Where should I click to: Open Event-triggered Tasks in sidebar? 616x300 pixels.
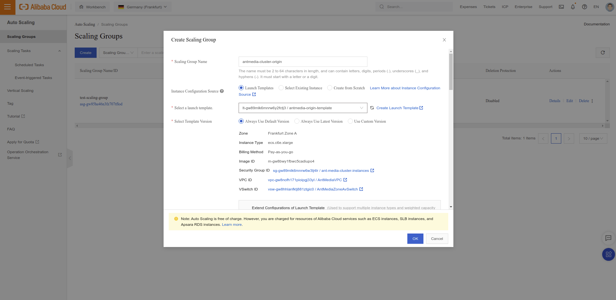point(33,78)
